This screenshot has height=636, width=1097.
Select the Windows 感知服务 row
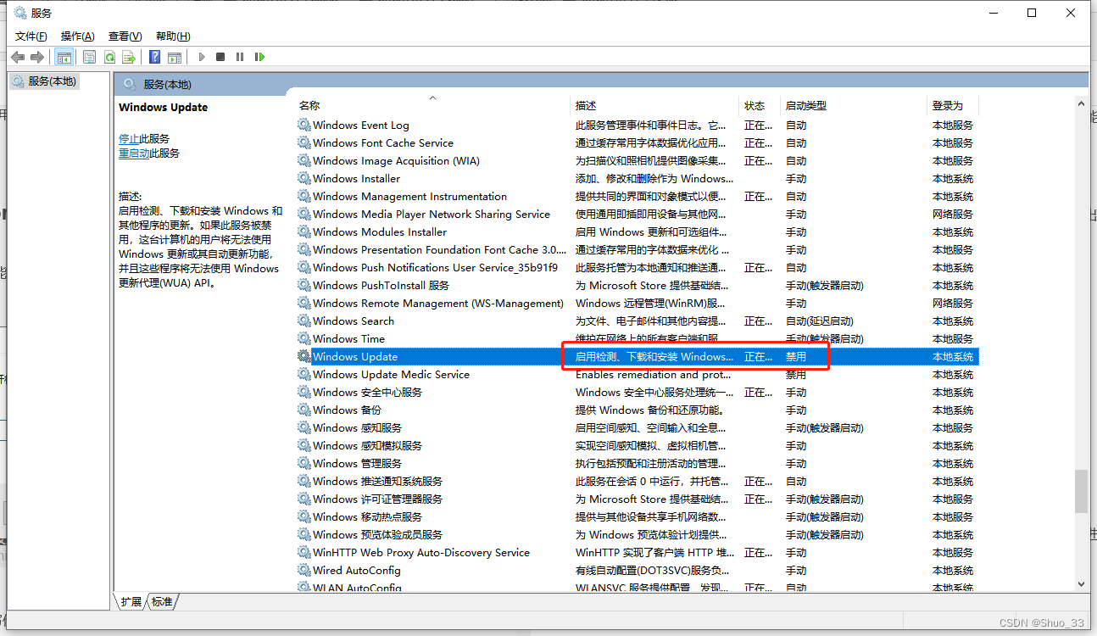tap(637, 427)
